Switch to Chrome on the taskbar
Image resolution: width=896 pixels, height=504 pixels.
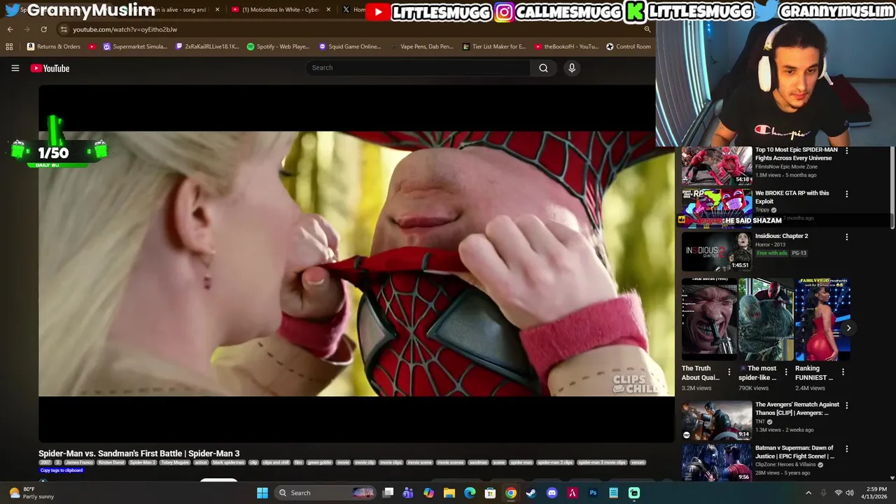(511, 493)
